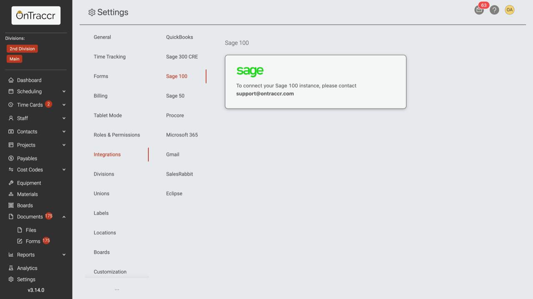Click the green Sage logo
This screenshot has height=299, width=533.
click(x=250, y=71)
